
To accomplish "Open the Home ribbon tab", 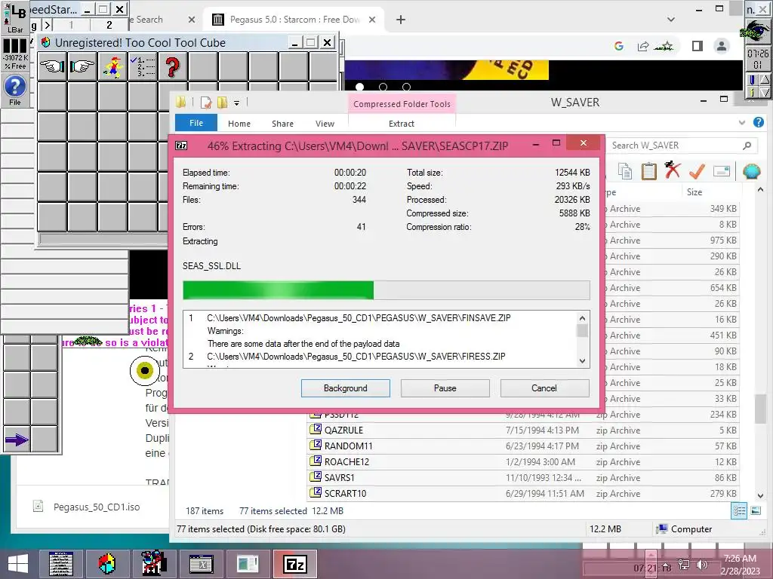I will pos(239,124).
